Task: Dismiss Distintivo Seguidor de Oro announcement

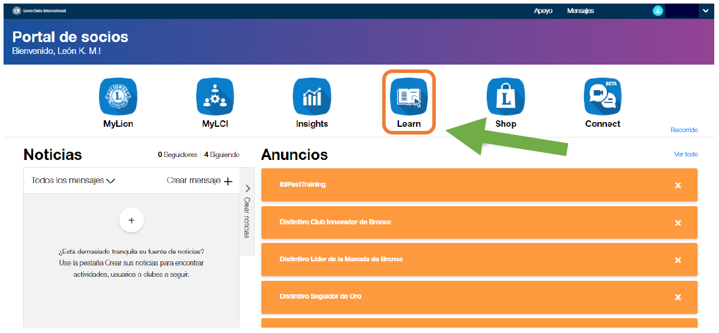Action: (x=678, y=297)
